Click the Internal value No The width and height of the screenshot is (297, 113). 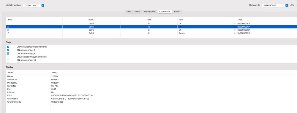53,92
